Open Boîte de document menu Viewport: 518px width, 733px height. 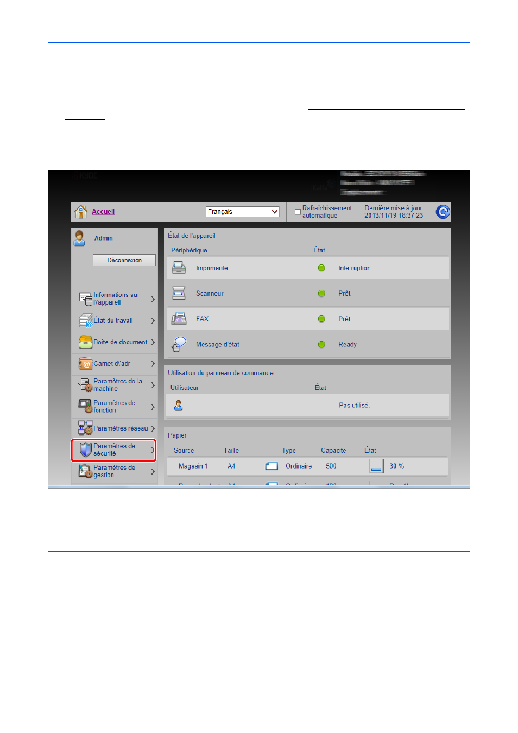115,342
